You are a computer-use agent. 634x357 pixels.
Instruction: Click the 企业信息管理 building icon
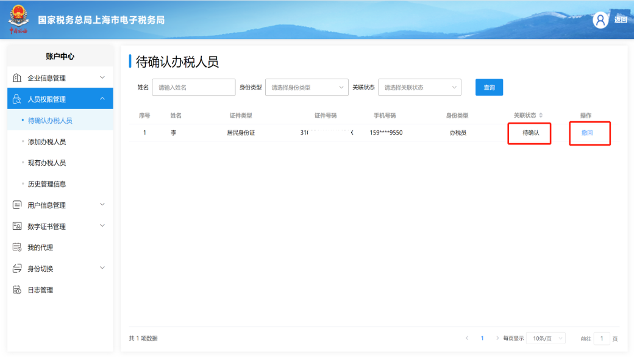(x=17, y=77)
